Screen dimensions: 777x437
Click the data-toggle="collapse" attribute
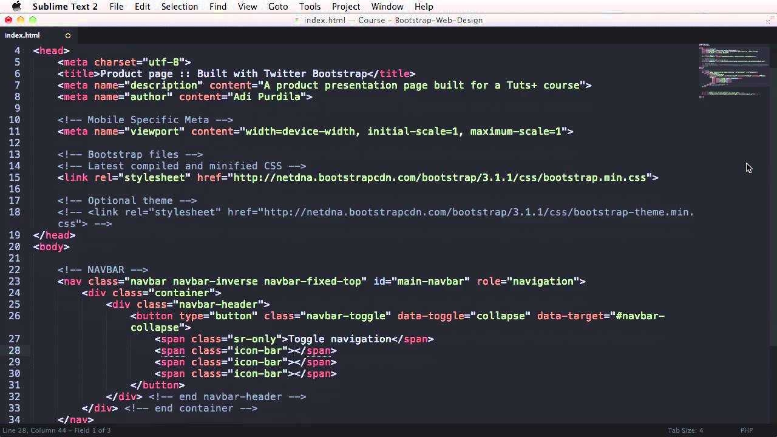(464, 316)
